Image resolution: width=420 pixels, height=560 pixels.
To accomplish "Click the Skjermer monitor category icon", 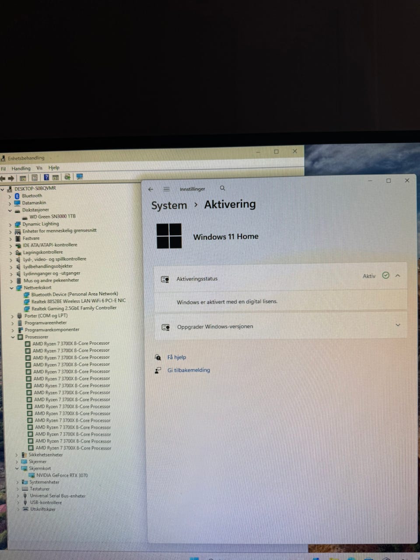I will [24, 462].
